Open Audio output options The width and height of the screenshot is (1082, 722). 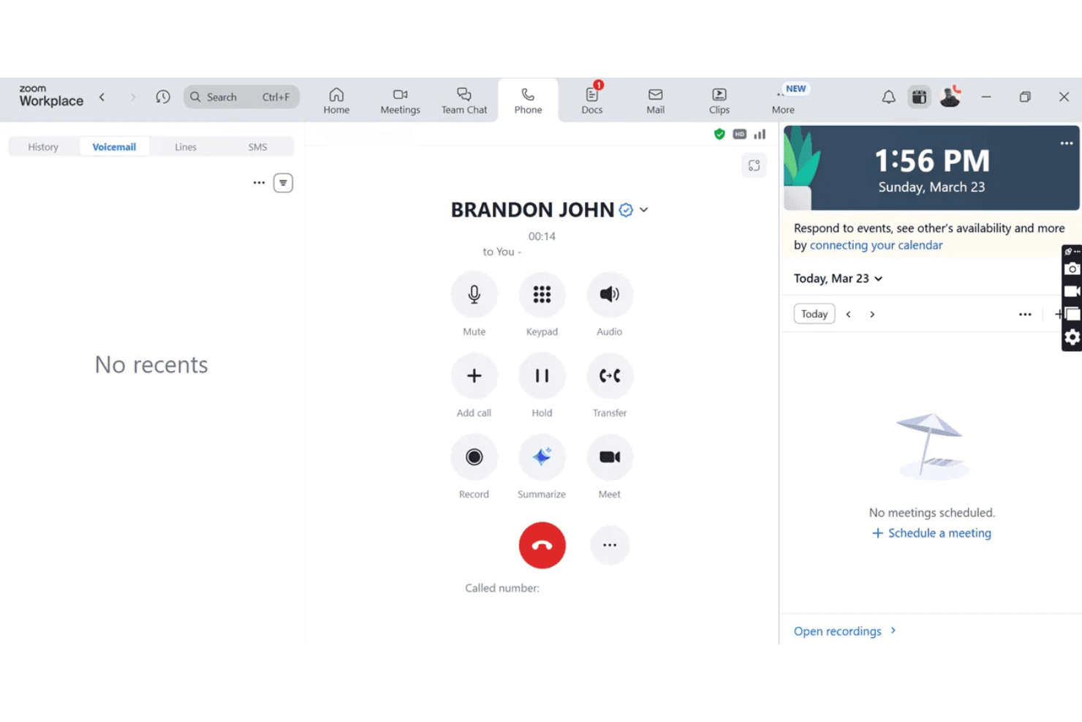610,295
